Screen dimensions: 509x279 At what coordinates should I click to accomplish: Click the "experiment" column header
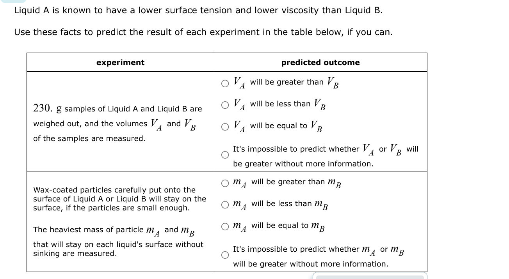(x=120, y=62)
